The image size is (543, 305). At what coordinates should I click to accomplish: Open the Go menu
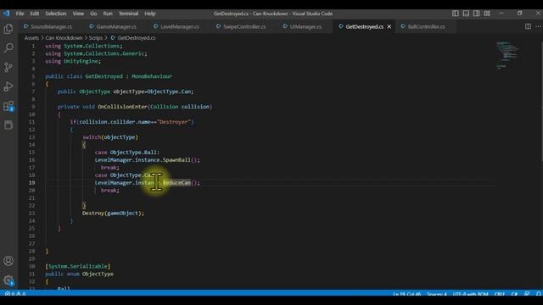(93, 14)
